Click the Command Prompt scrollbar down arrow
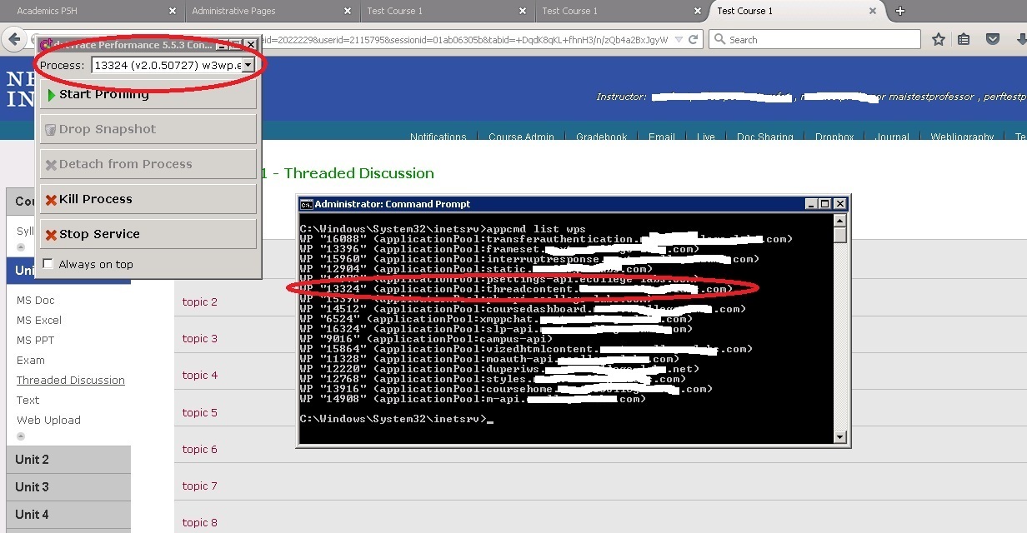1027x533 pixels. coord(840,436)
